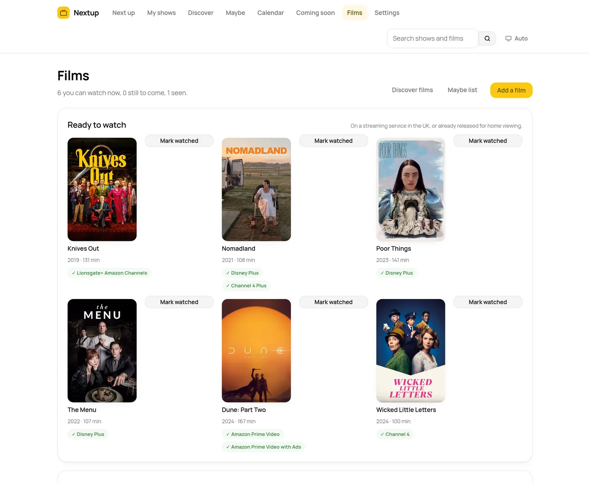Mark The Menu as watched

point(179,302)
